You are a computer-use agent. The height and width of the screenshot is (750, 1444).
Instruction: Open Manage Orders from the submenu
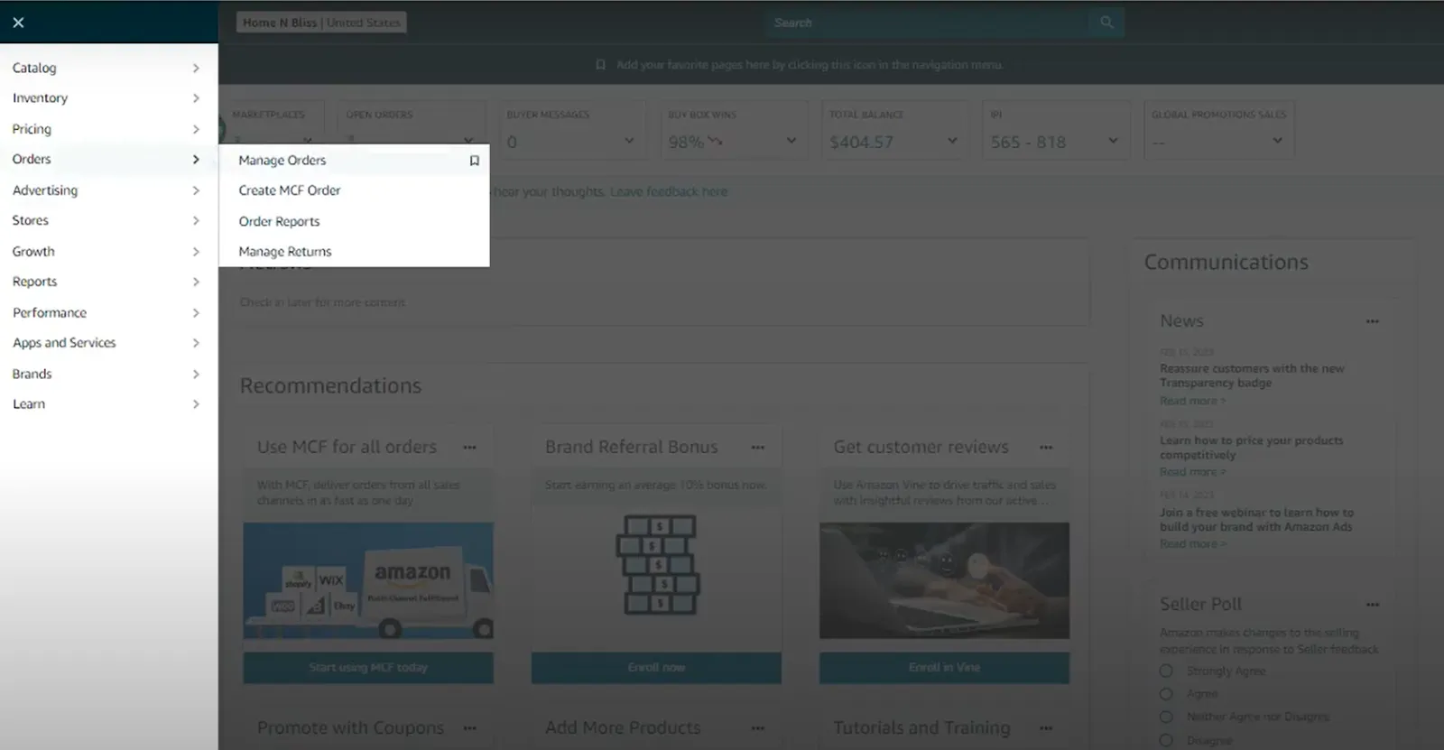click(282, 161)
